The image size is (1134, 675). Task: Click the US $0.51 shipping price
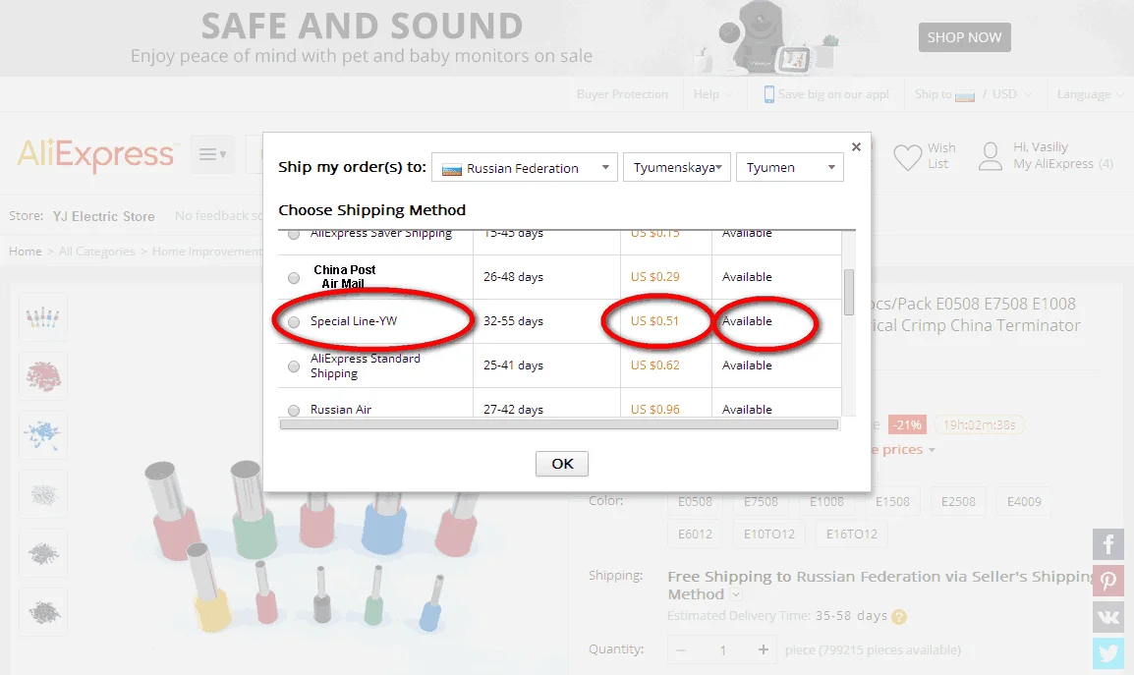(x=654, y=321)
